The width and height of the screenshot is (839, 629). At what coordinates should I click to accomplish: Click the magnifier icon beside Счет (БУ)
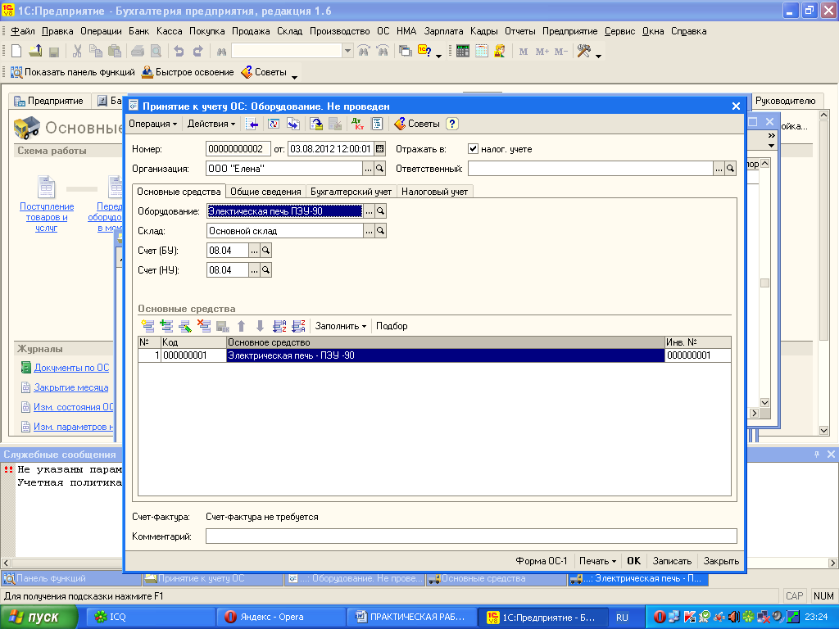(x=265, y=251)
